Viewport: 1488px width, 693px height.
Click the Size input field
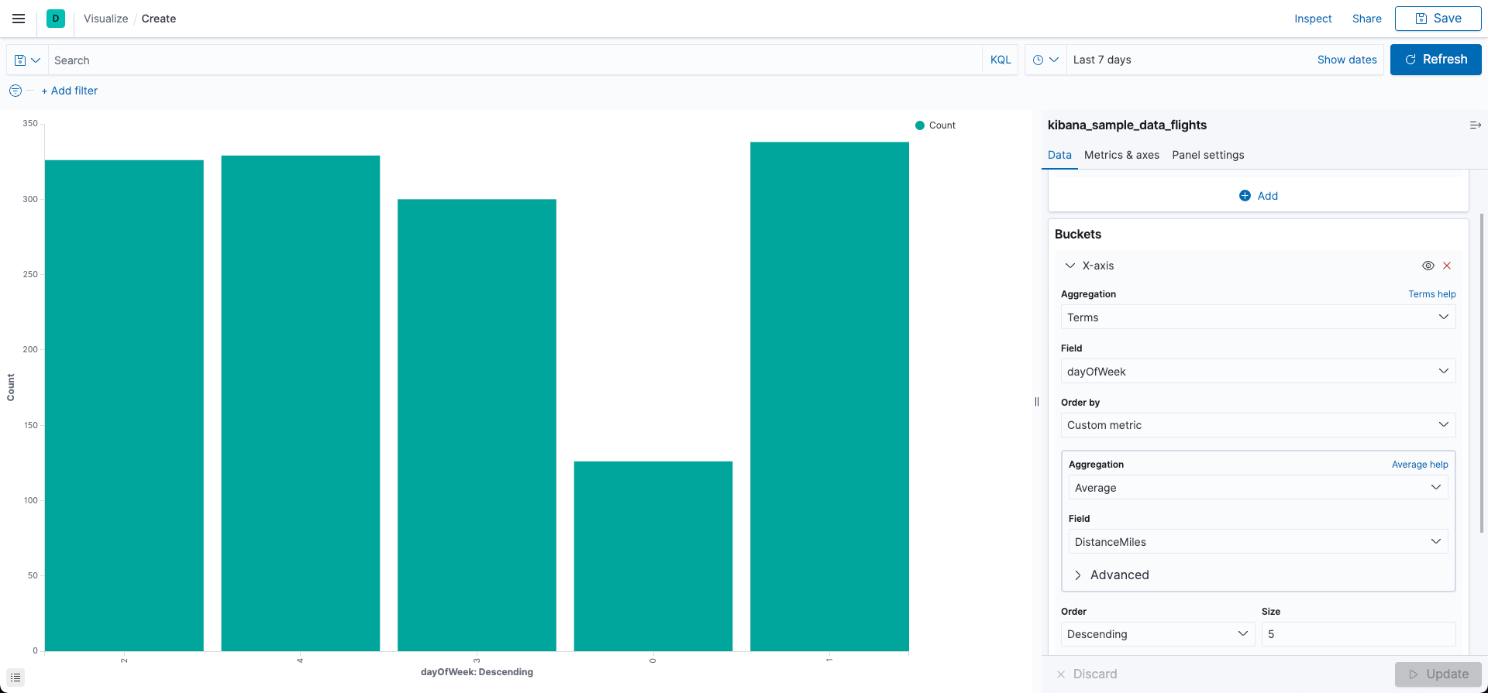point(1359,634)
